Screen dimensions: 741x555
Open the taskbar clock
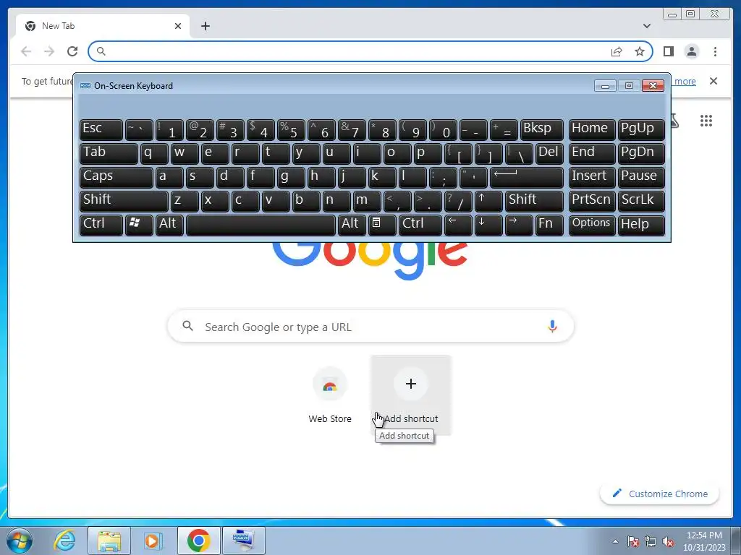click(704, 541)
